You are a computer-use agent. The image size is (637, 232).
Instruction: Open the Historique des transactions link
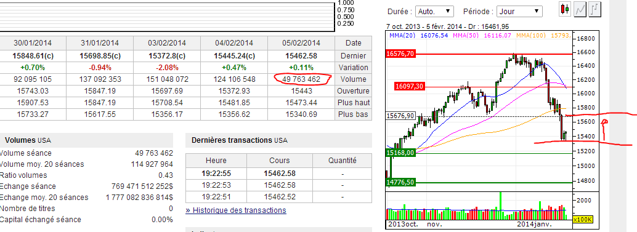pyautogui.click(x=235, y=210)
